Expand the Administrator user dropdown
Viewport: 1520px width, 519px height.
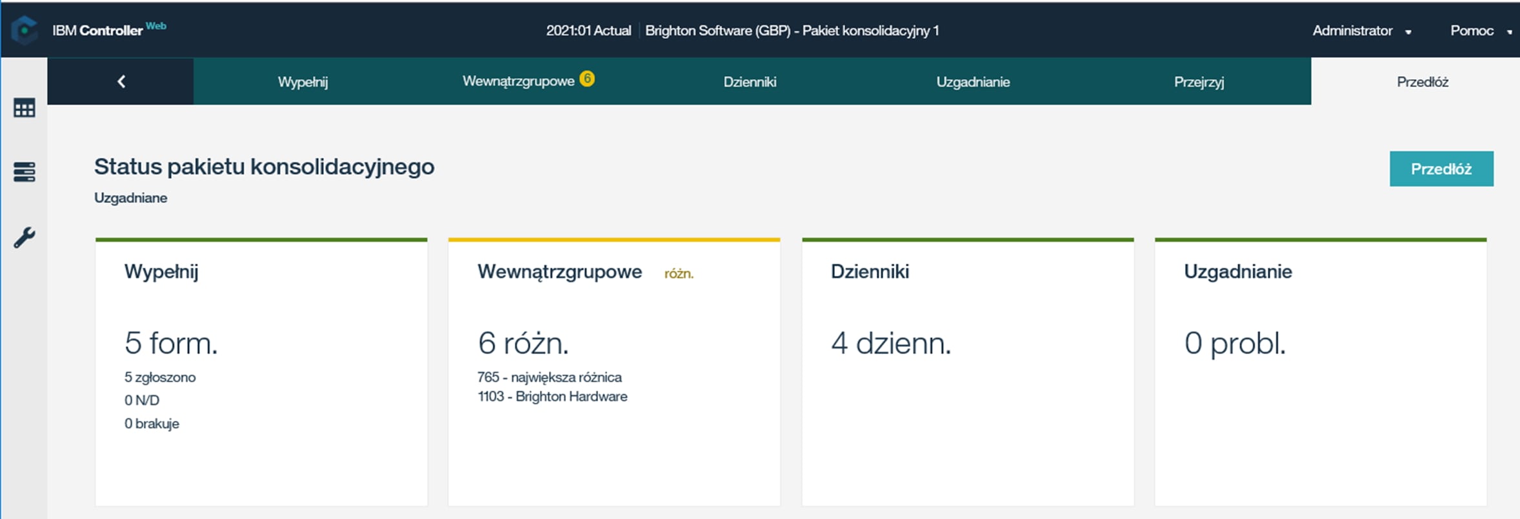click(1361, 31)
